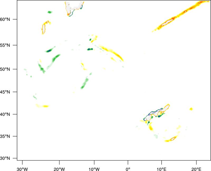Image resolution: width=211 pixels, height=171 pixels.
Task: Click the 0° longitude label
Action: (x=128, y=169)
